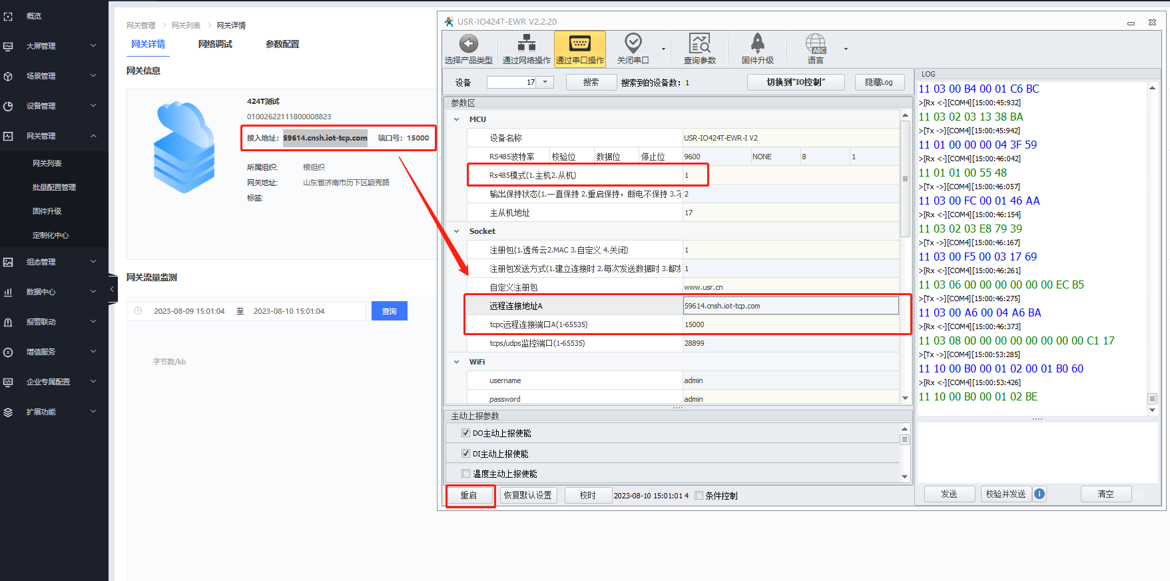This screenshot has height=581, width=1170.
Task: Toggle the DI主动上报使能 checkbox
Action: tap(465, 454)
